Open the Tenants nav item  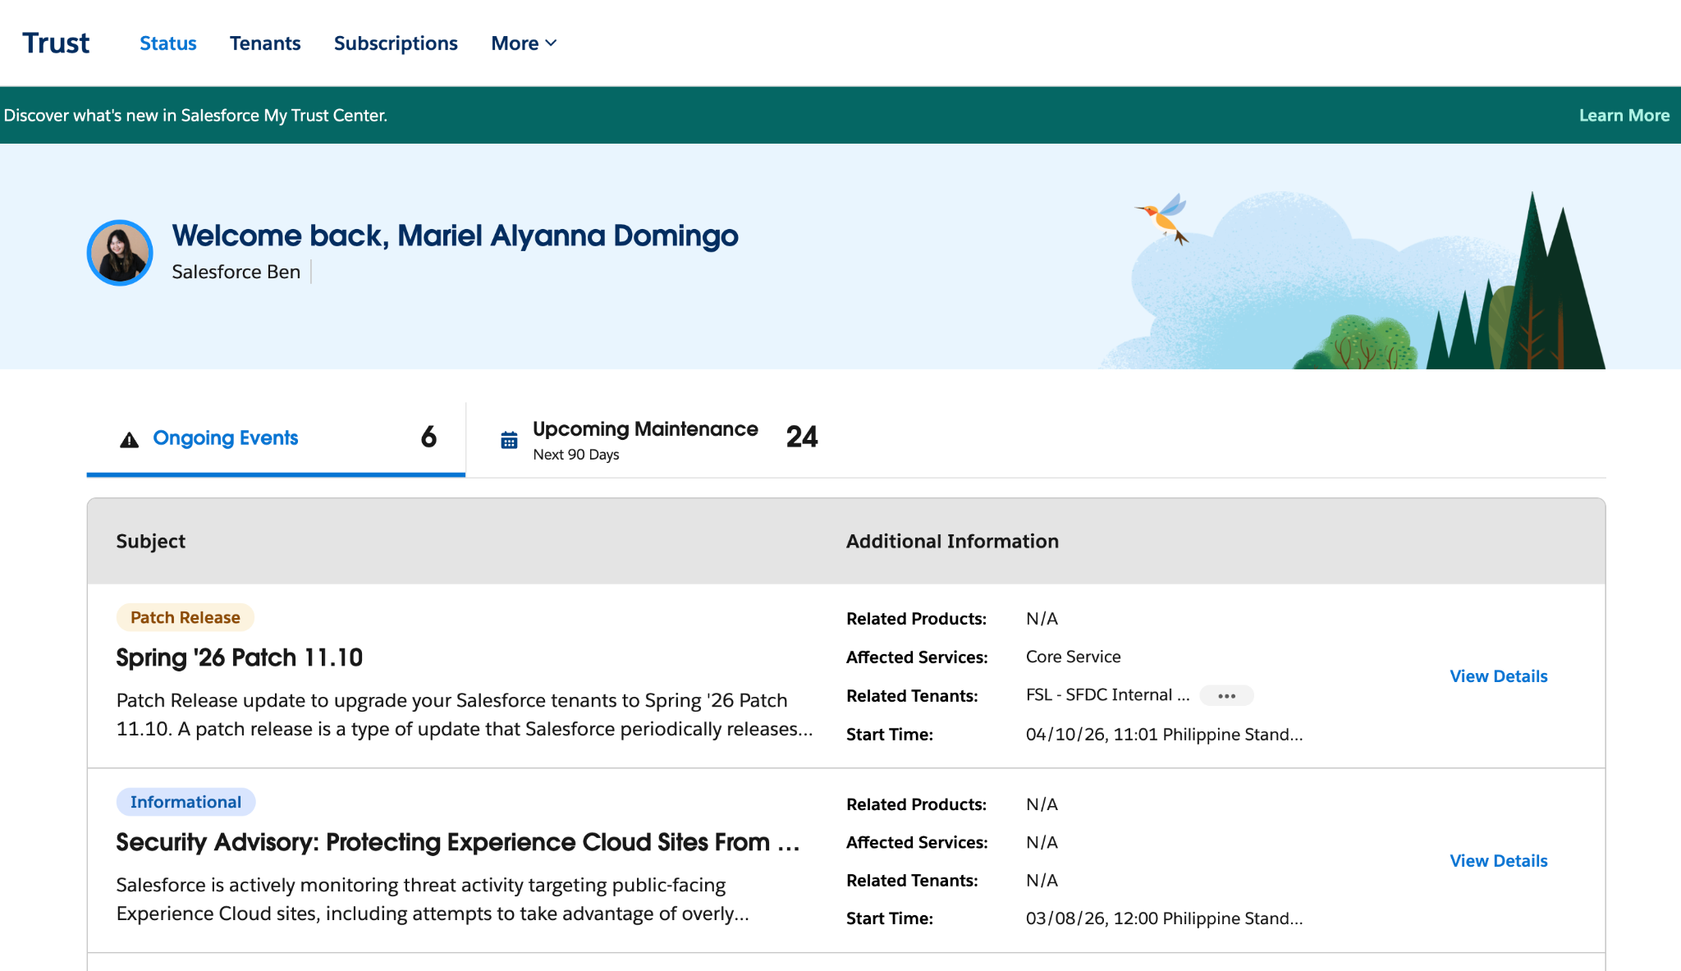(265, 43)
